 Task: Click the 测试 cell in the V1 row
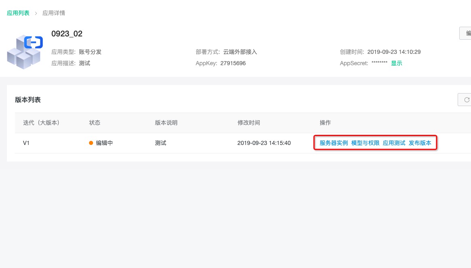point(160,143)
